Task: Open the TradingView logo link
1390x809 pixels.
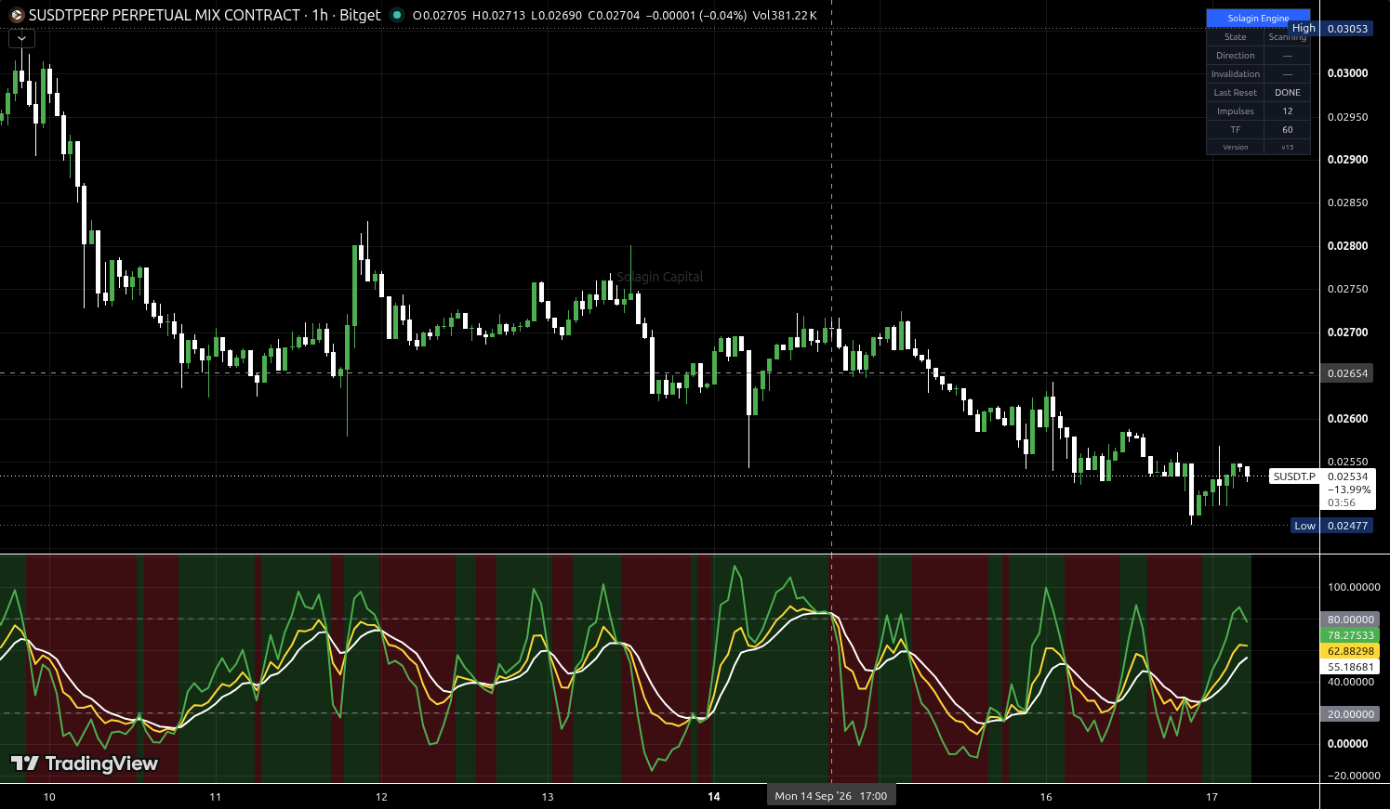Action: click(x=85, y=763)
